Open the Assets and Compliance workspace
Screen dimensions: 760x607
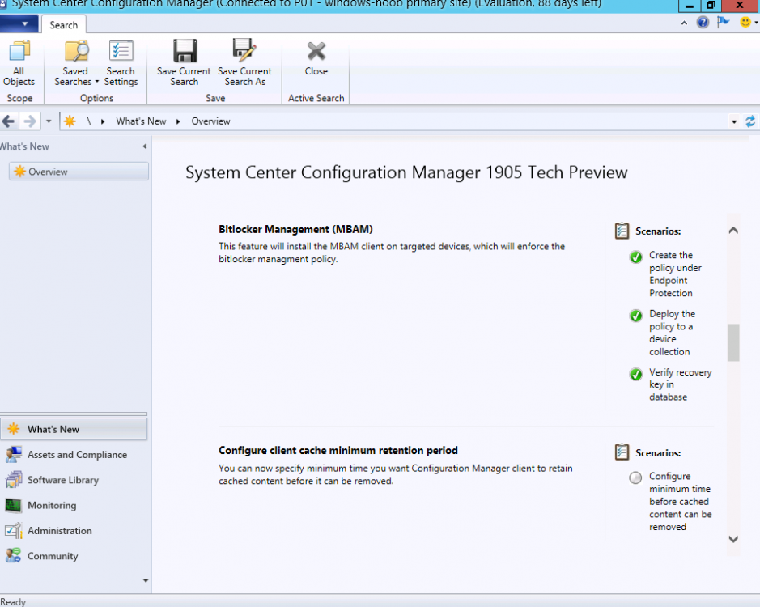click(74, 455)
